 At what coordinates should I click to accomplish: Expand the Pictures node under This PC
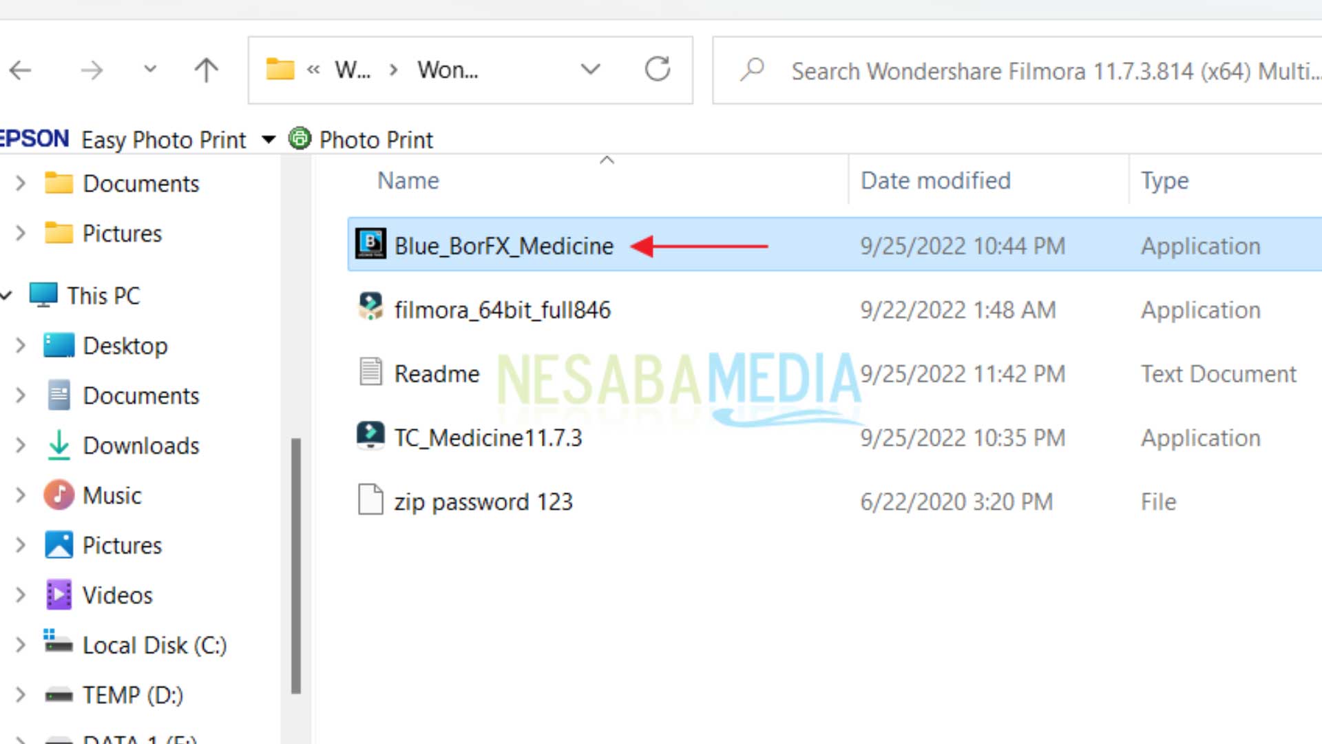(21, 546)
